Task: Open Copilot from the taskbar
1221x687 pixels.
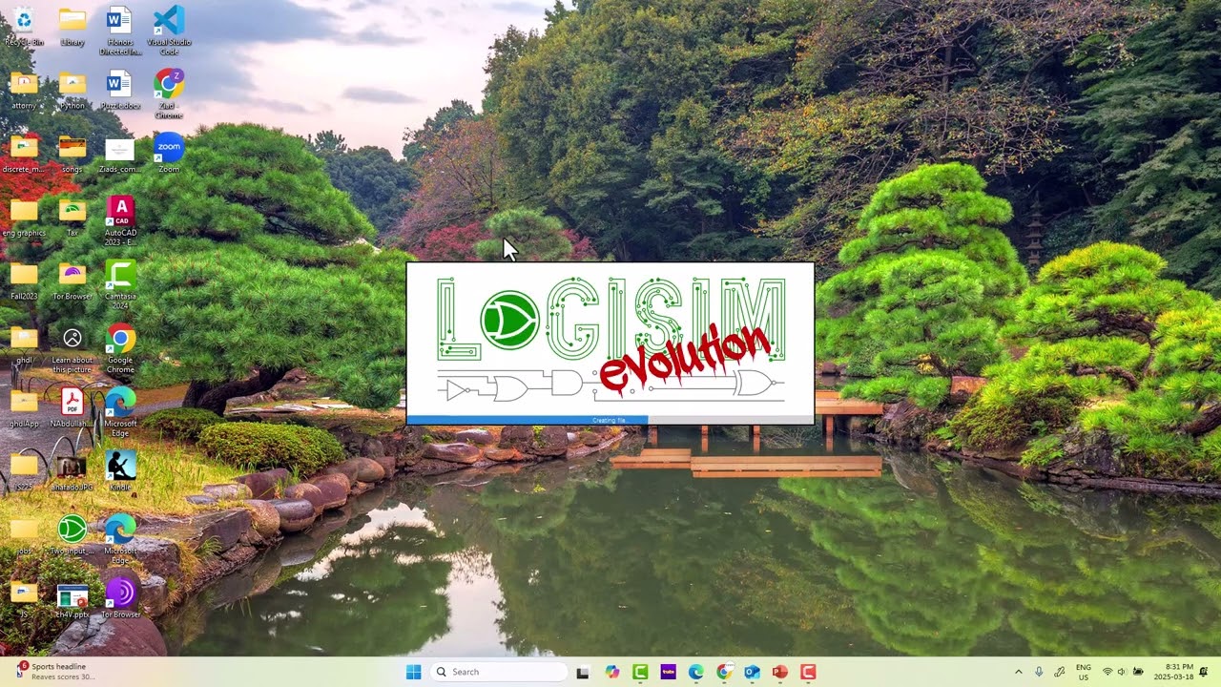Action: point(611,672)
